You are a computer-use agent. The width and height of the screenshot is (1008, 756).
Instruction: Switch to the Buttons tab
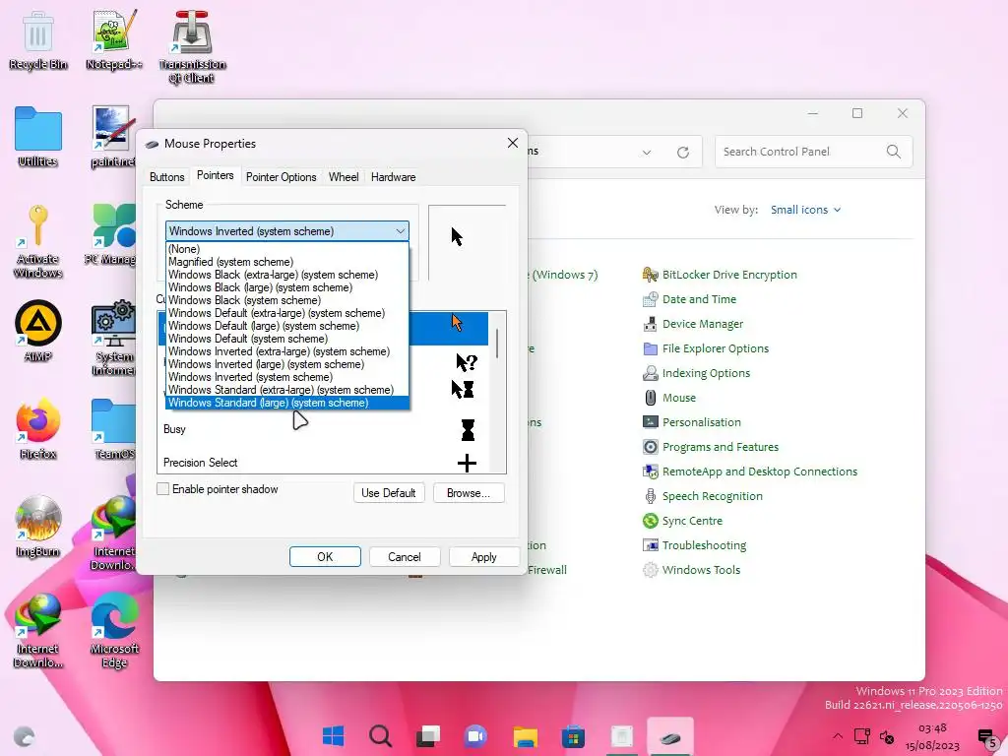[167, 177]
